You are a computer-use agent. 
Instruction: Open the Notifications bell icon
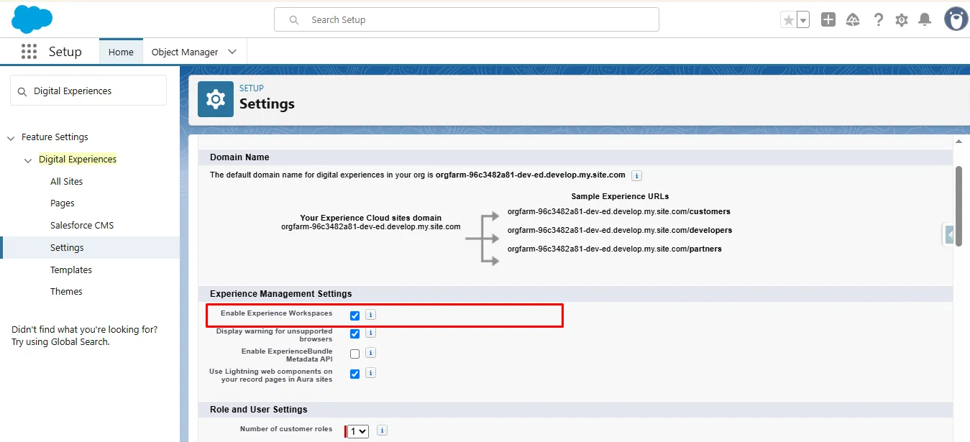point(925,20)
